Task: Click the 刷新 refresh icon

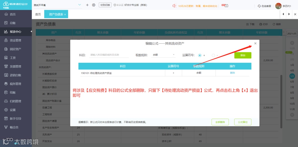Action: [x=274, y=24]
